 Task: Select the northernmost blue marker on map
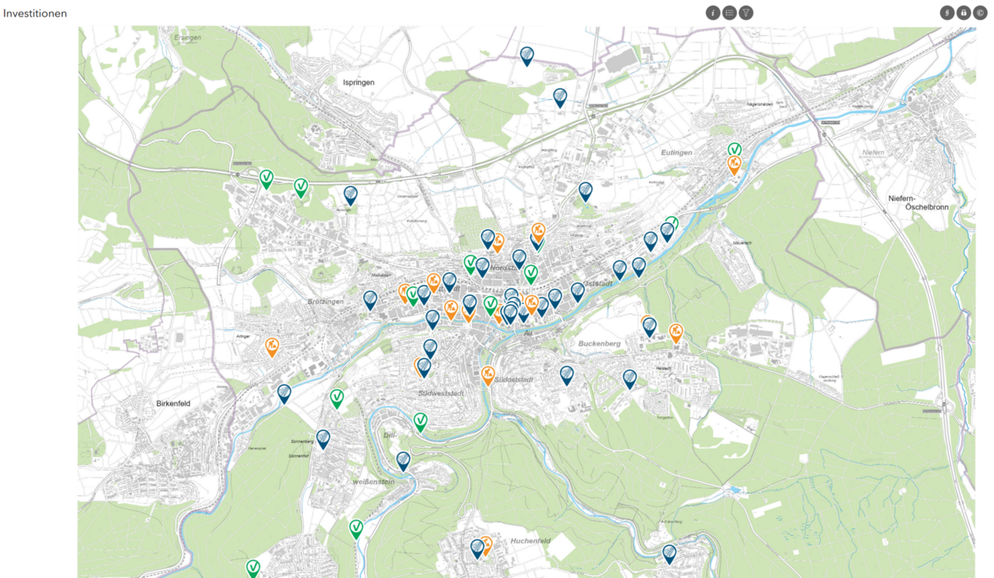pos(527,54)
